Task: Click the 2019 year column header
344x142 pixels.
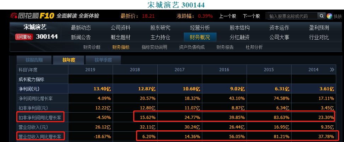Action: coord(90,70)
